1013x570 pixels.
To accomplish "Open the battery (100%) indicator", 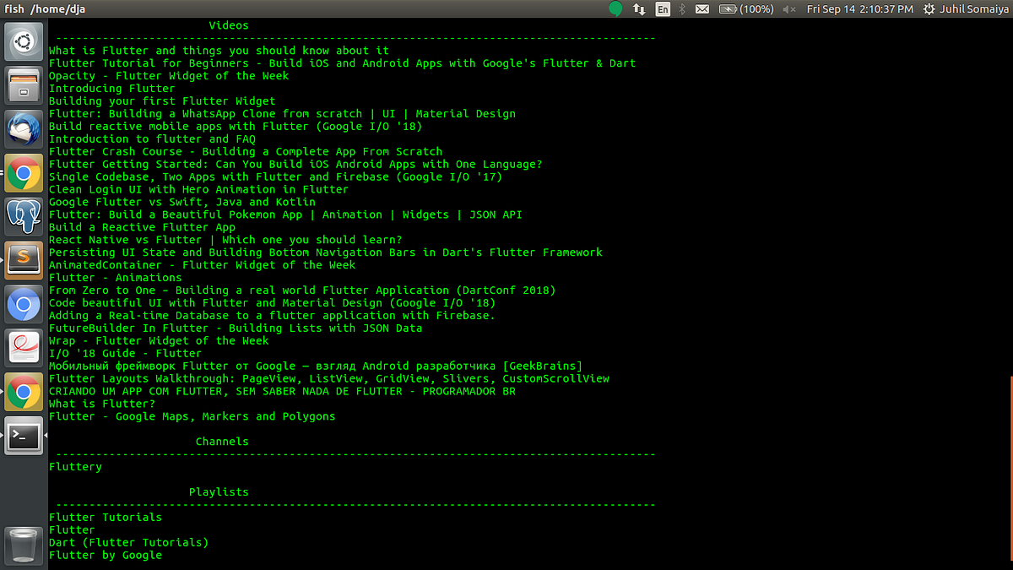I will [746, 9].
